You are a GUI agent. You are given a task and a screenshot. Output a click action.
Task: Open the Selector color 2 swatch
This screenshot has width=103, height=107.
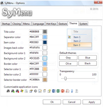point(45,74)
